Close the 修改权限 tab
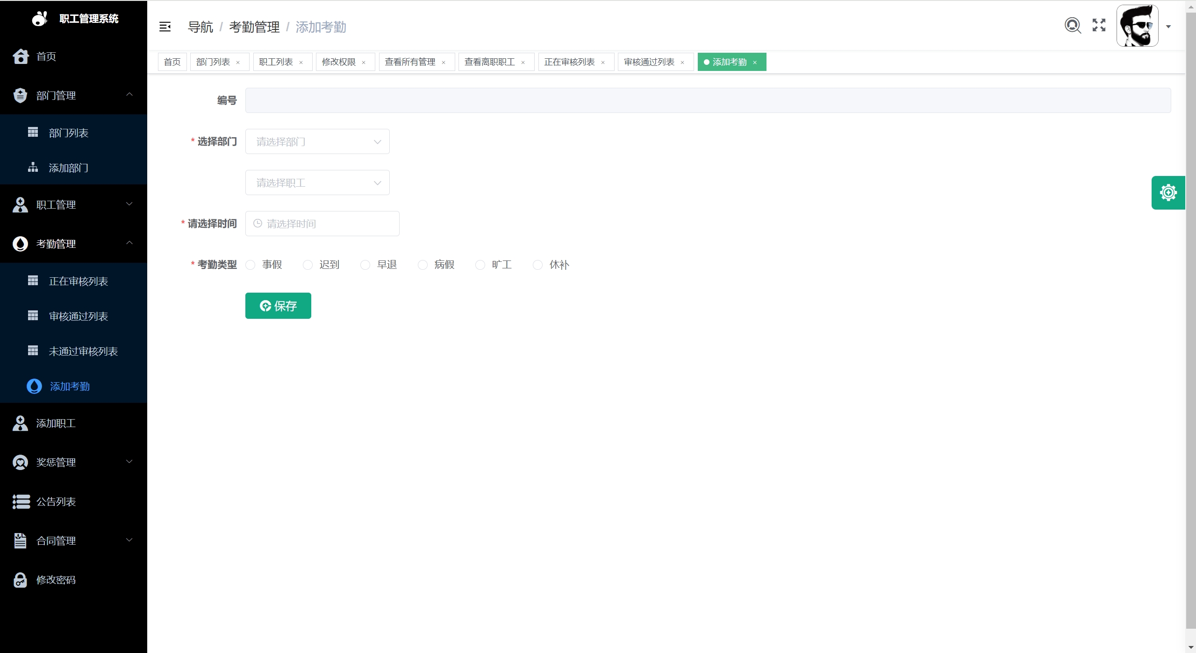Image resolution: width=1196 pixels, height=653 pixels. click(x=364, y=63)
